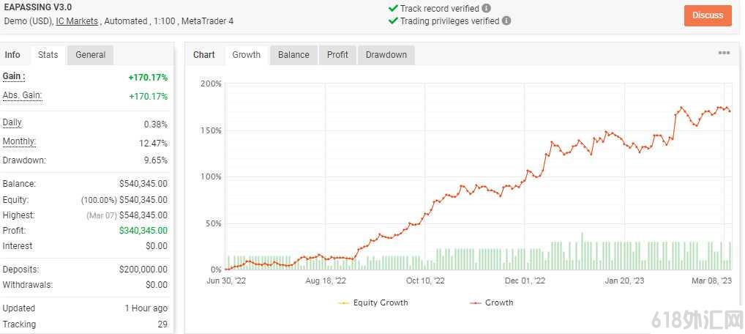Click the Abs. Gain label
The width and height of the screenshot is (745, 334).
[22, 95]
